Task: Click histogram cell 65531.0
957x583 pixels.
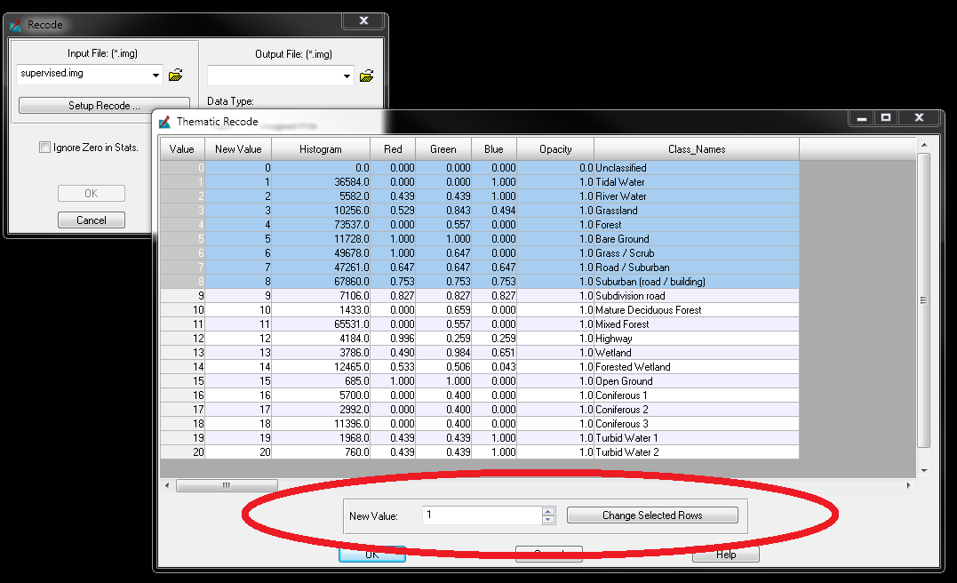Action: coord(321,324)
